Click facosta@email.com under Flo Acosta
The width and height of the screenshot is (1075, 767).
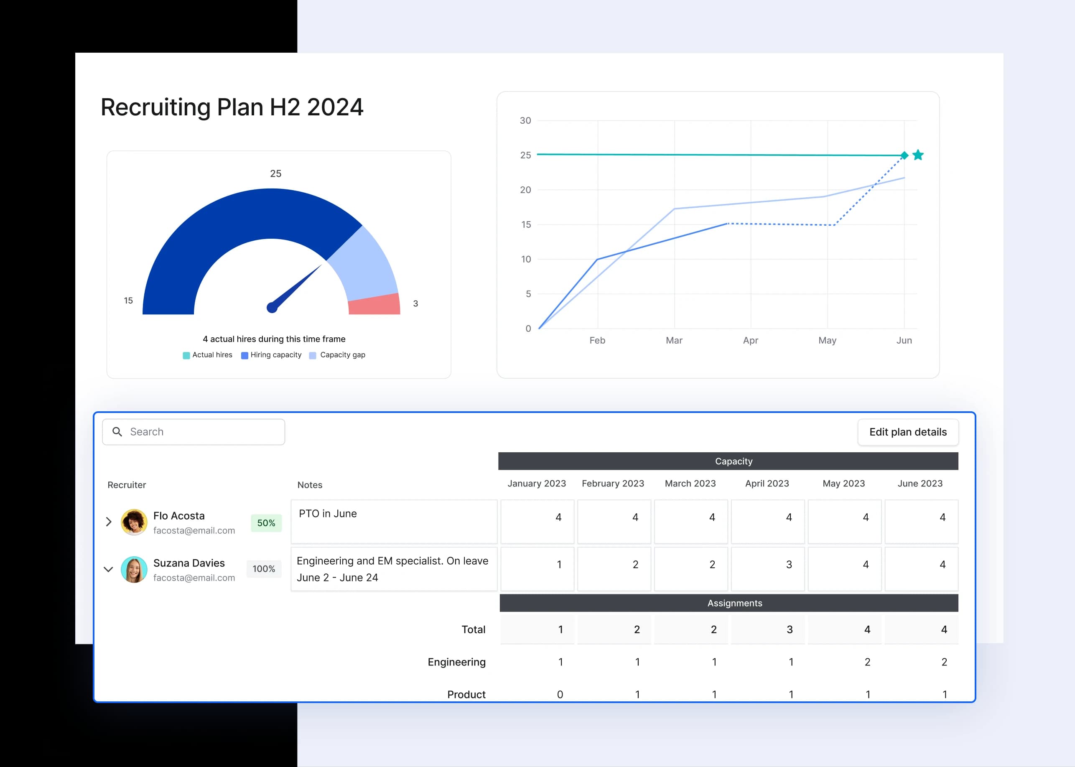click(x=194, y=530)
